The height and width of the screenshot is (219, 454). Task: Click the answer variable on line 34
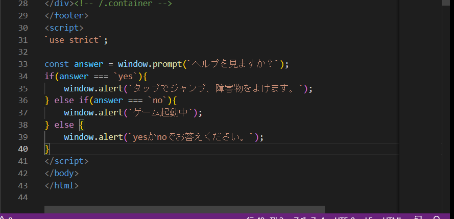74,77
